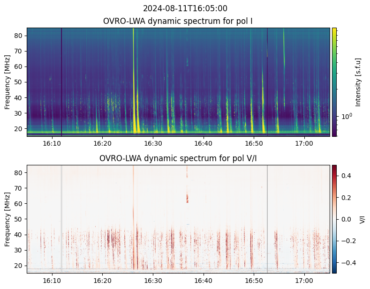Click lower plot's Frequency [MHz] axis label

(8, 219)
